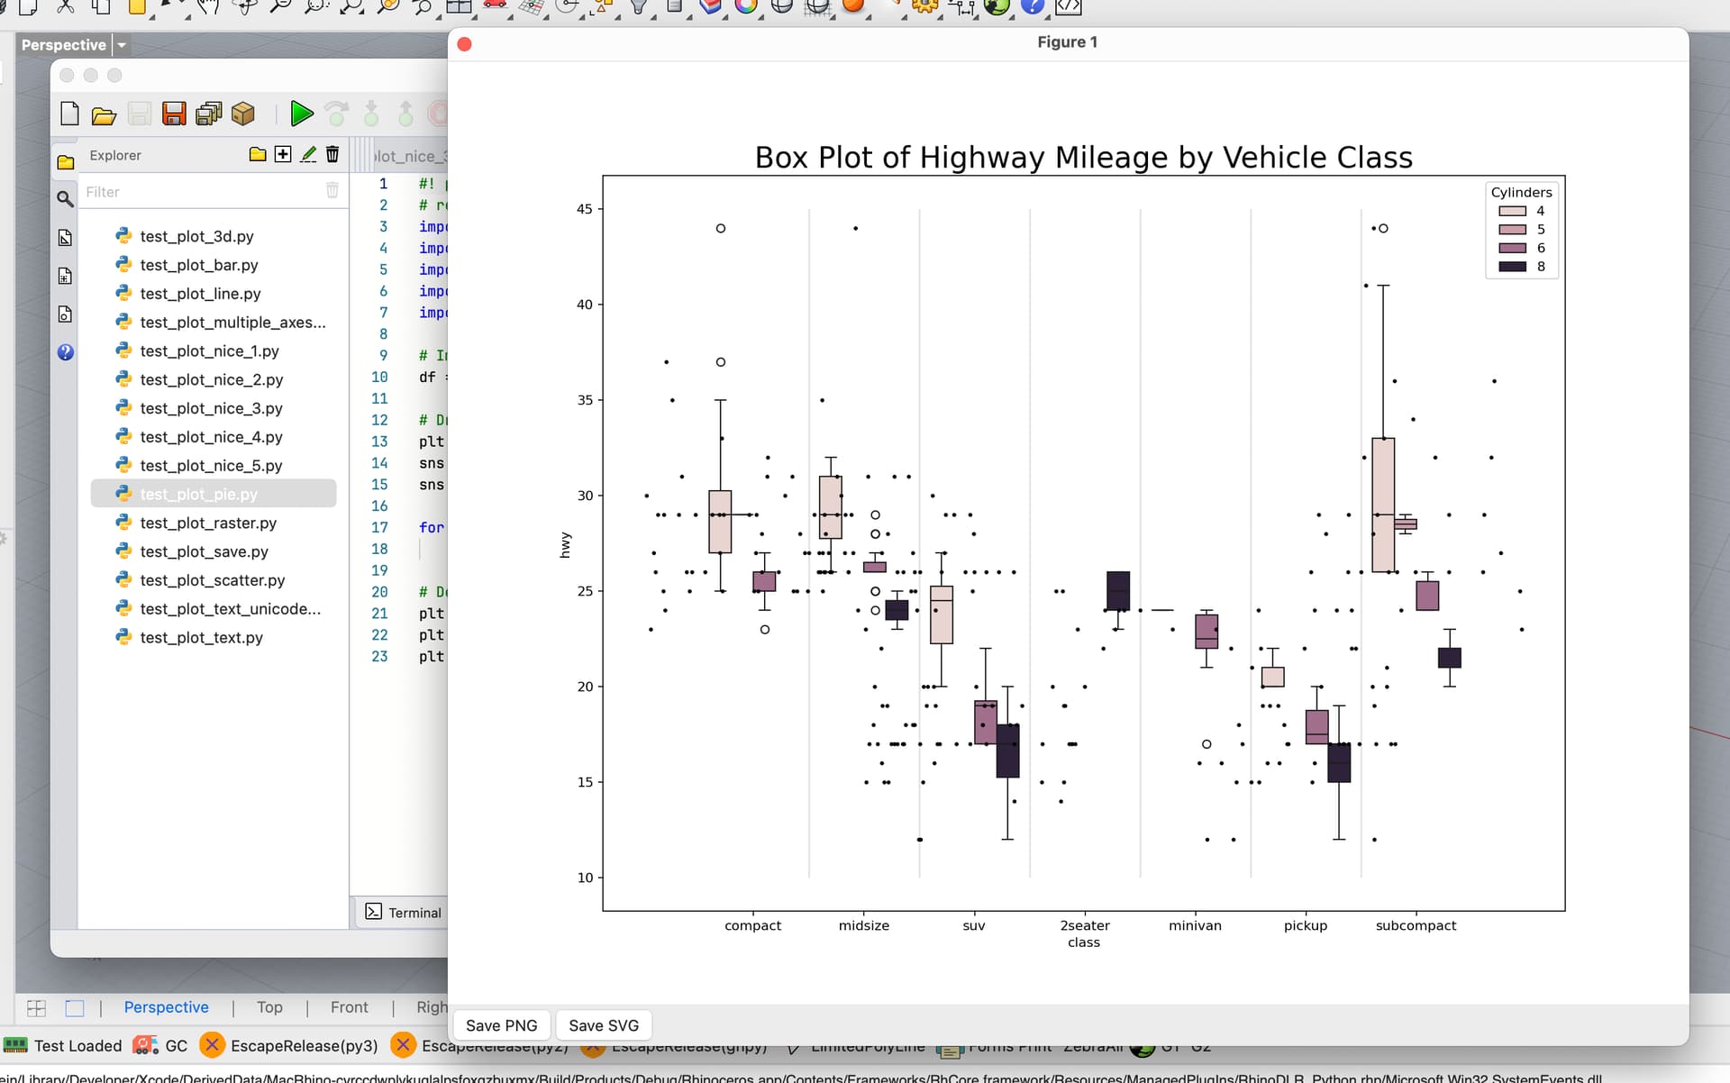1730x1083 pixels.
Task: Add new item with Explorer plus icon
Action: point(283,155)
